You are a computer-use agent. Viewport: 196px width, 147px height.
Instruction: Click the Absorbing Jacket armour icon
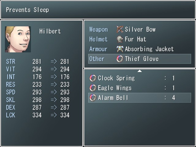(120, 49)
